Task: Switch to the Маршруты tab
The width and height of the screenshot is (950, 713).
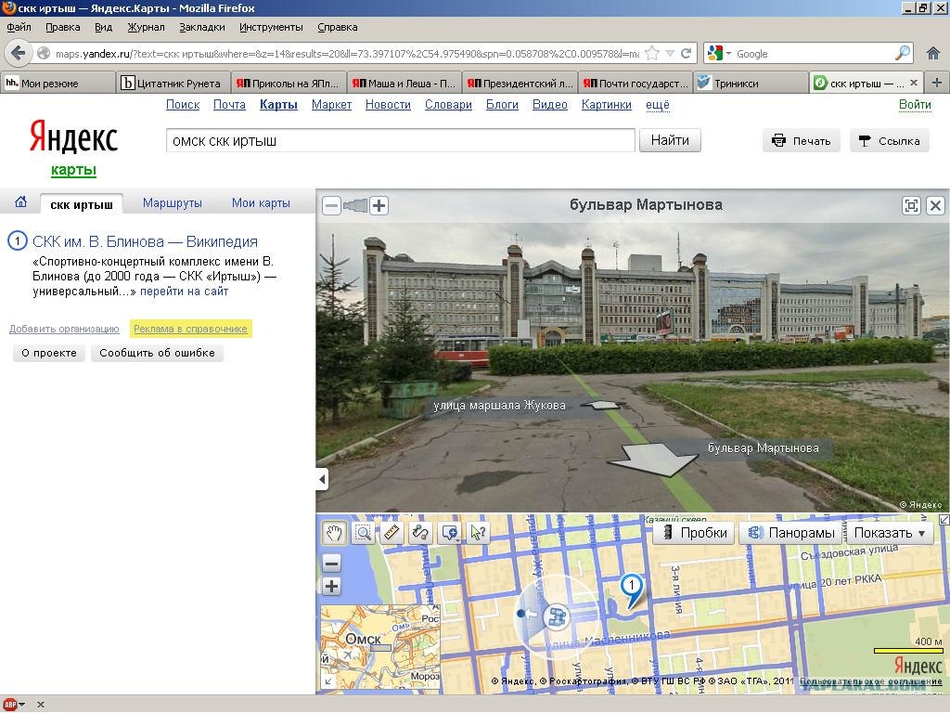Action: [173, 203]
